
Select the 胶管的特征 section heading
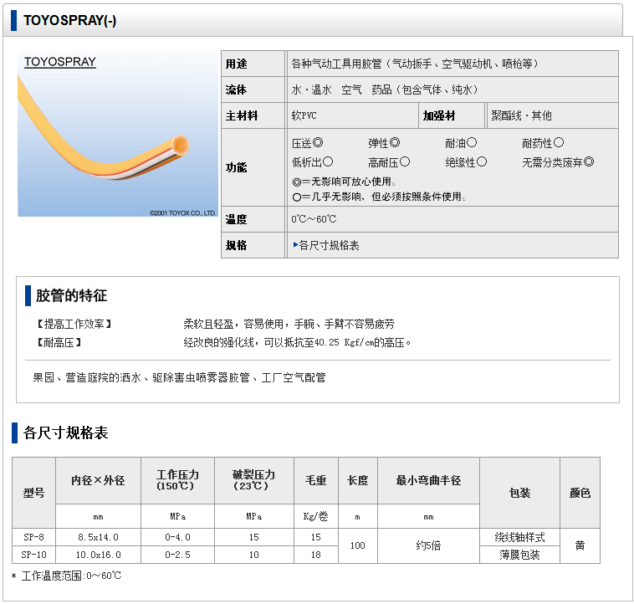(x=71, y=295)
